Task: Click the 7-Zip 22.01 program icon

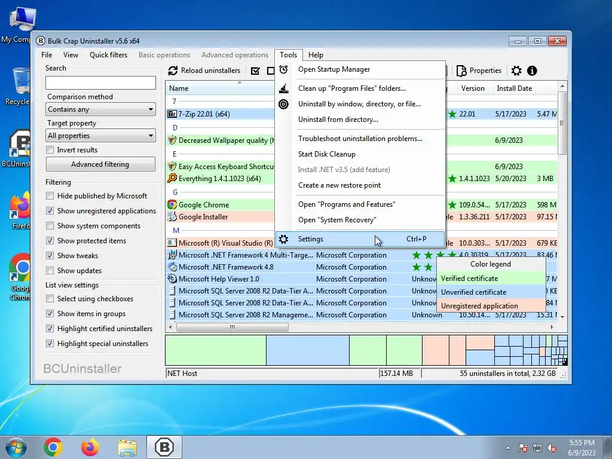Action: pos(172,114)
